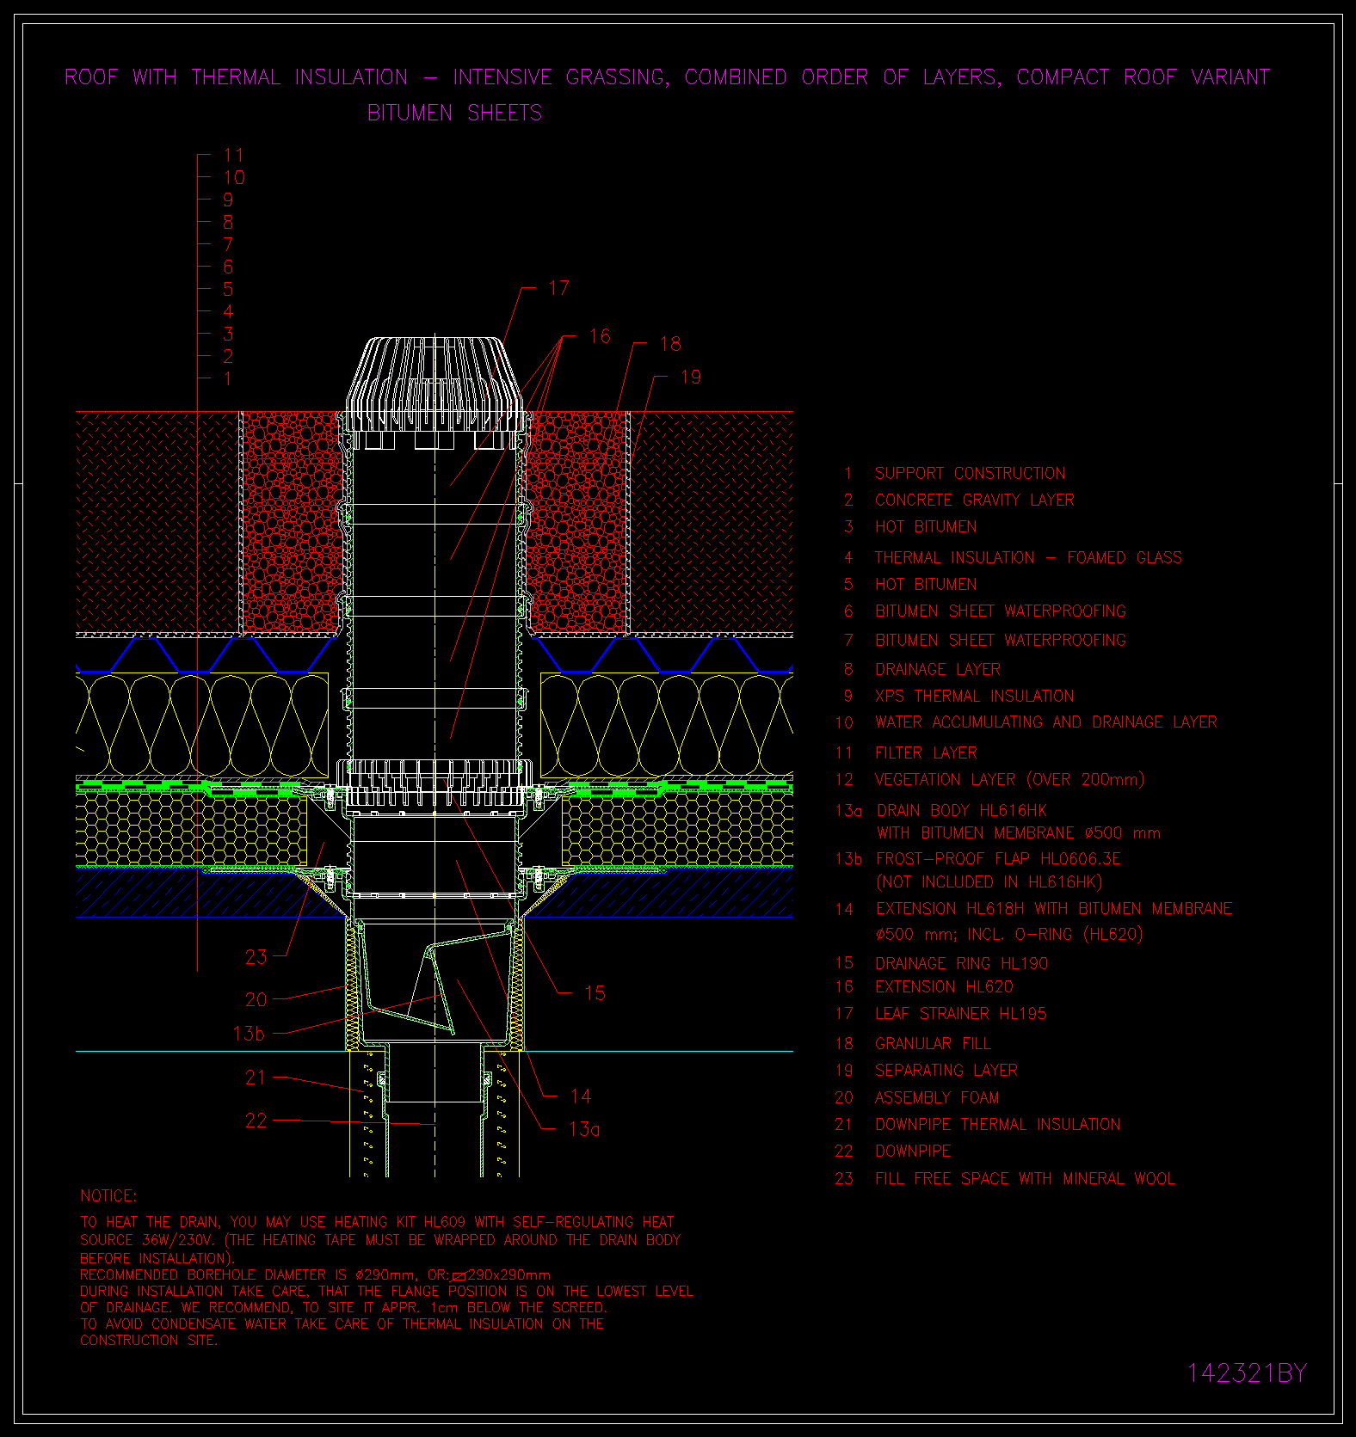Click the drawing number 142321BY
Screen dimensions: 1356x1437
point(1247,1373)
